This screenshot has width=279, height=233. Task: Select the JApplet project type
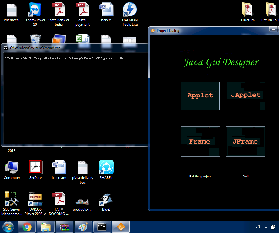[245, 96]
